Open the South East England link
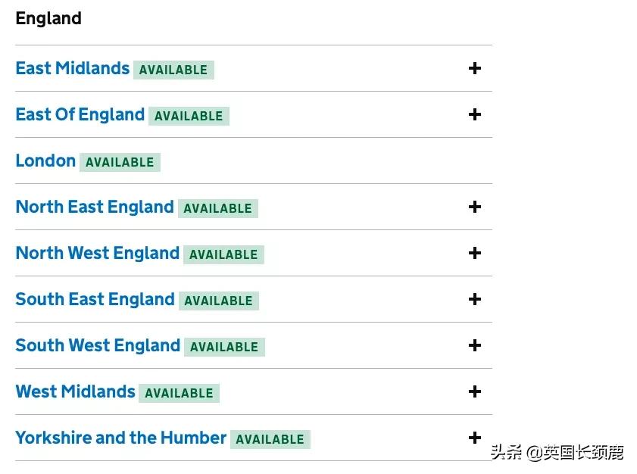Viewport: 637px width, 474px height. (x=95, y=299)
